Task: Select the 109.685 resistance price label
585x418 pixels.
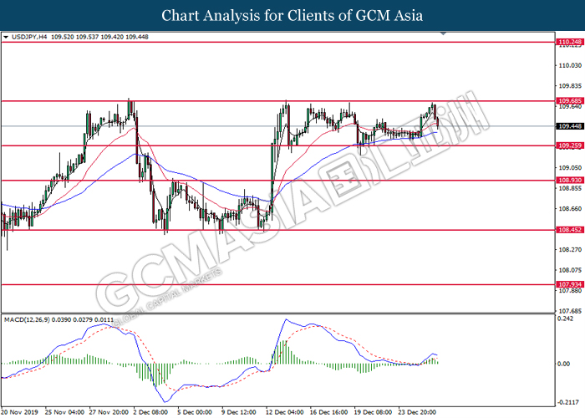Action: (x=570, y=101)
